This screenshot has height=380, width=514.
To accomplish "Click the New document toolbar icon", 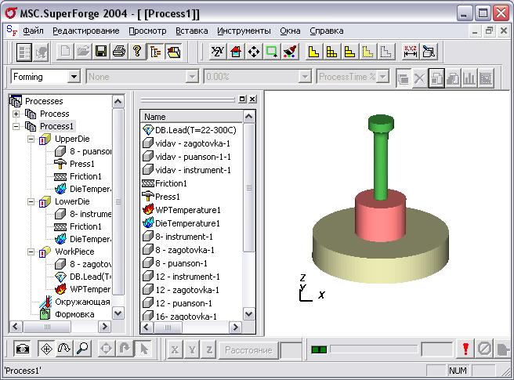I will (65, 52).
